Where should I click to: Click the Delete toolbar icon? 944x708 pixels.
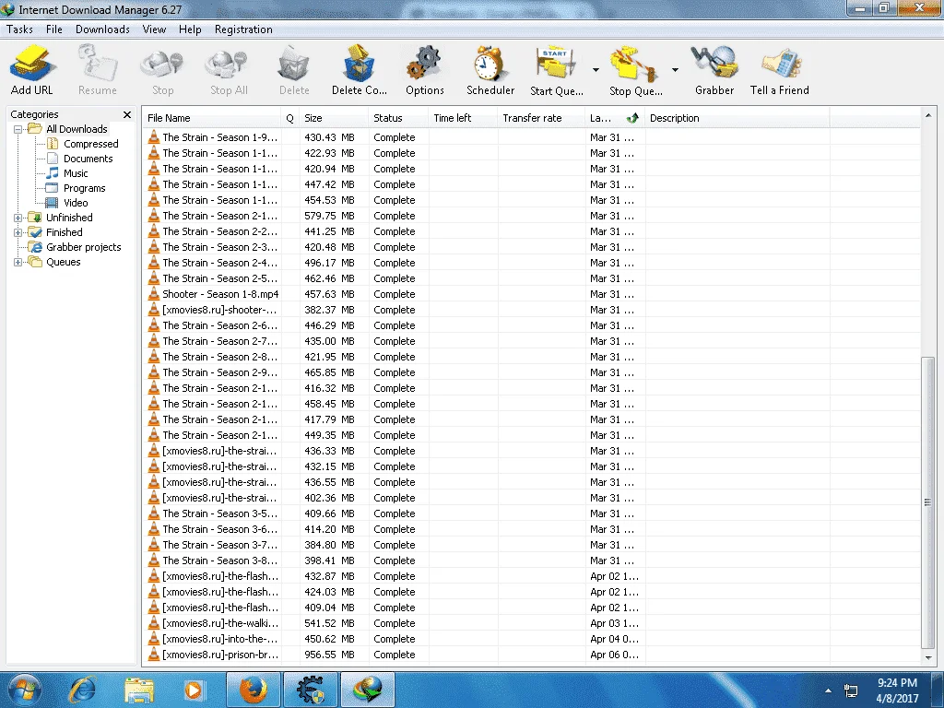pos(294,69)
